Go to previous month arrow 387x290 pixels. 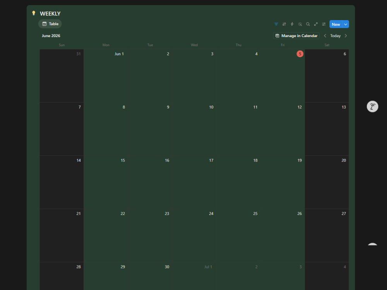(x=325, y=36)
